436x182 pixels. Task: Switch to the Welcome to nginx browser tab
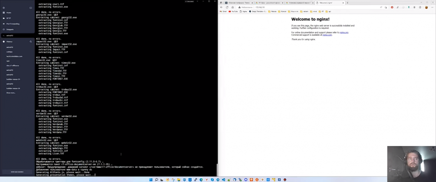330,3
